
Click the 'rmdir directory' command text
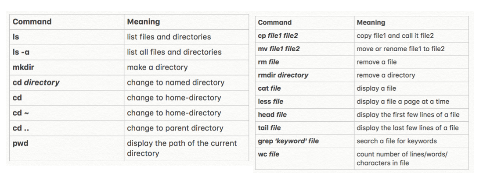click(283, 75)
